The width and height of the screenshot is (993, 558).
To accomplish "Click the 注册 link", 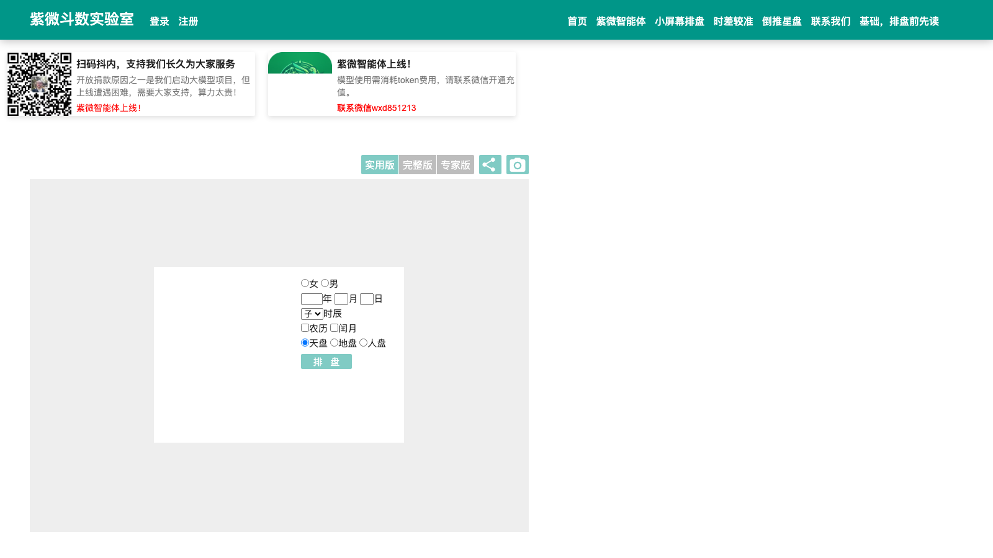I will point(189,21).
